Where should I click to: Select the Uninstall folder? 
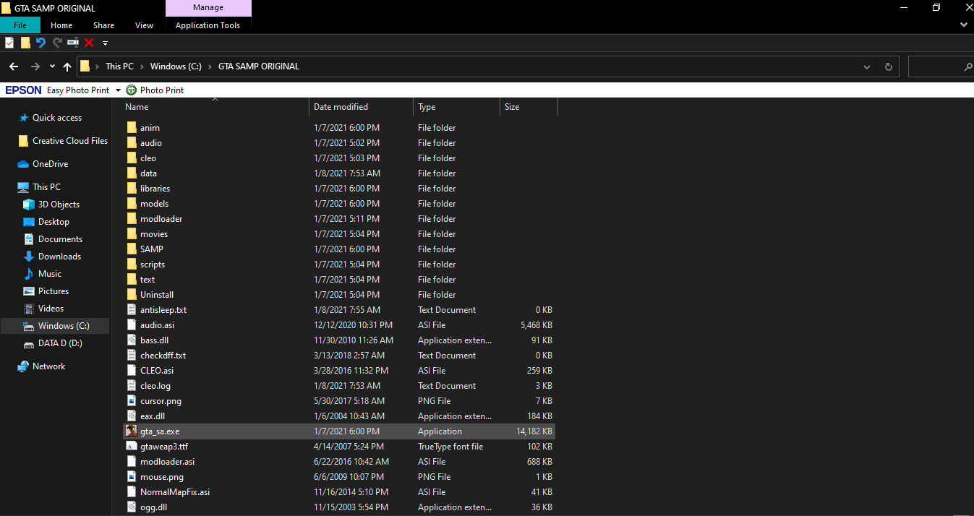pyautogui.click(x=339, y=295)
